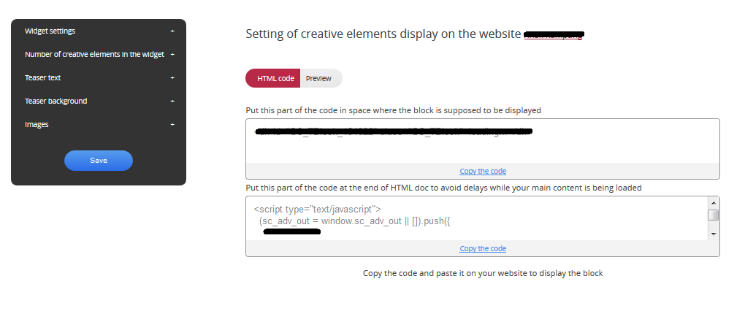Screen dimensions: 745x322
Task: Click plus icon beside Number of creative elements
Action: (172, 55)
